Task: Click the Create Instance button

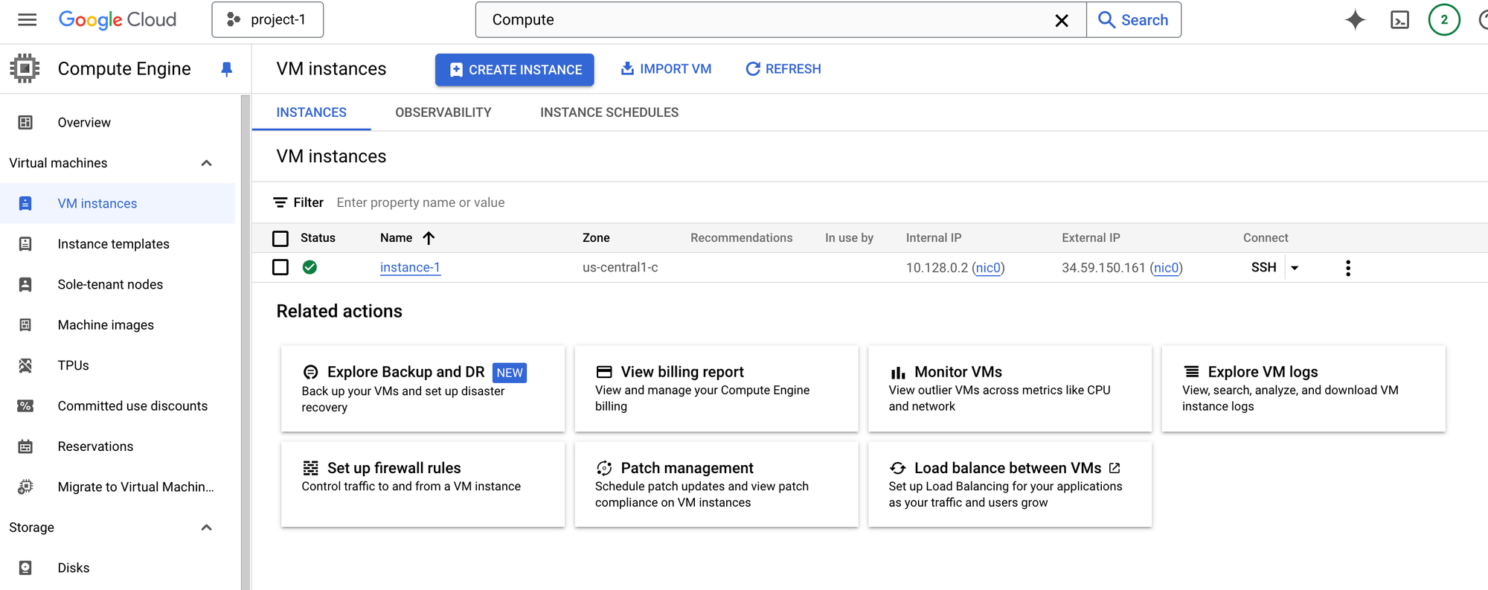Action: coord(515,70)
